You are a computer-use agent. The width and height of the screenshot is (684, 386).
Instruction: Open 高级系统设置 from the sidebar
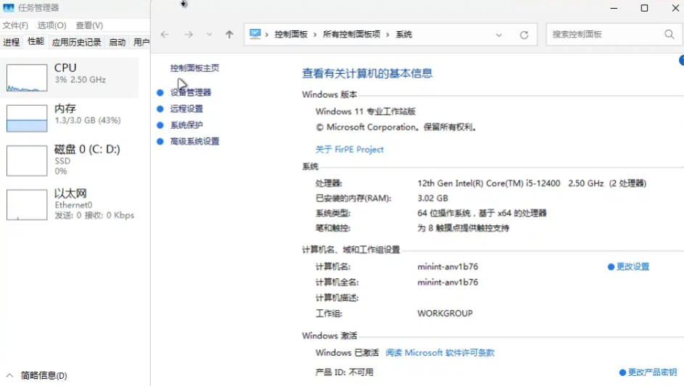click(x=194, y=141)
